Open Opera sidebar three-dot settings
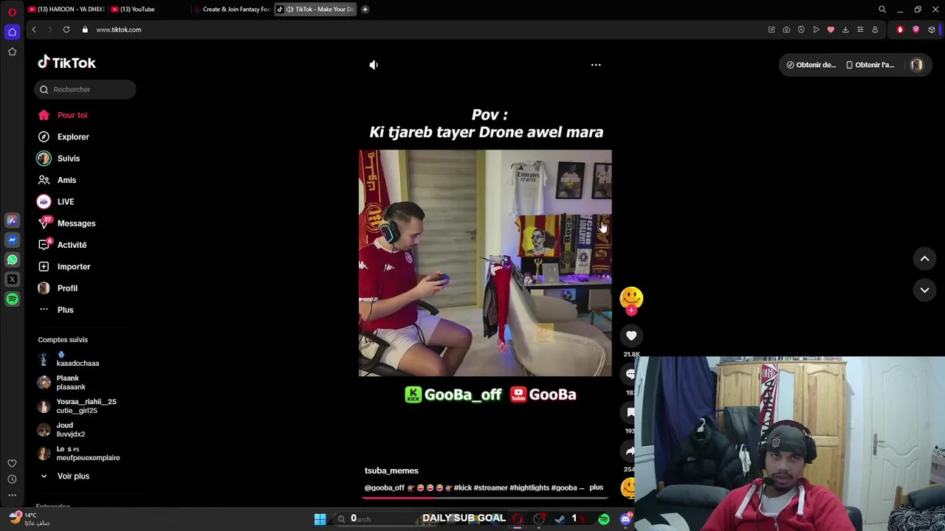This screenshot has height=531, width=945. 12,495
